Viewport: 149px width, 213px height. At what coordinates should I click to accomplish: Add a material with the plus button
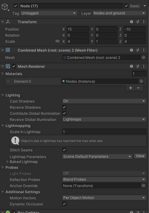click(x=131, y=88)
